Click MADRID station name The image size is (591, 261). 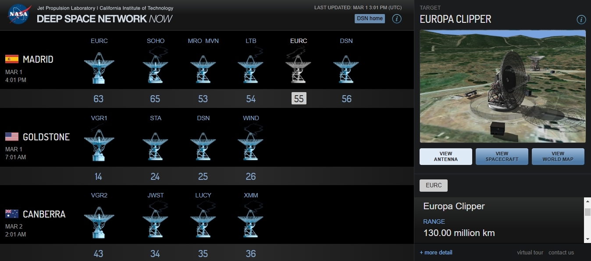(x=38, y=59)
